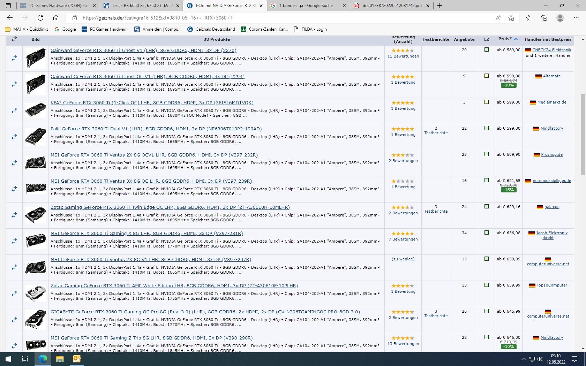Open MSI Ventus 2X V1 product thumbnail
The image size is (586, 366).
tap(36, 267)
